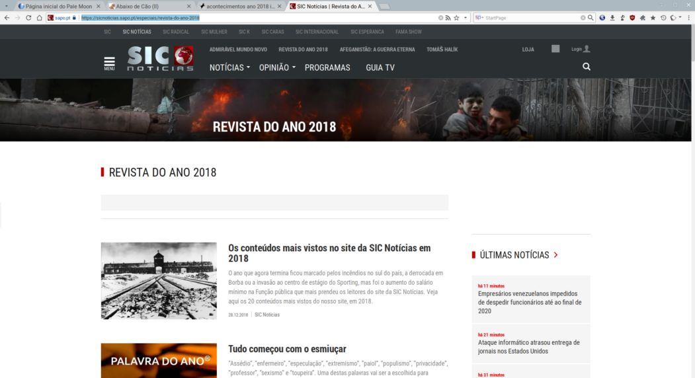Open the site search magnifier
695x378 pixels.
587,67
